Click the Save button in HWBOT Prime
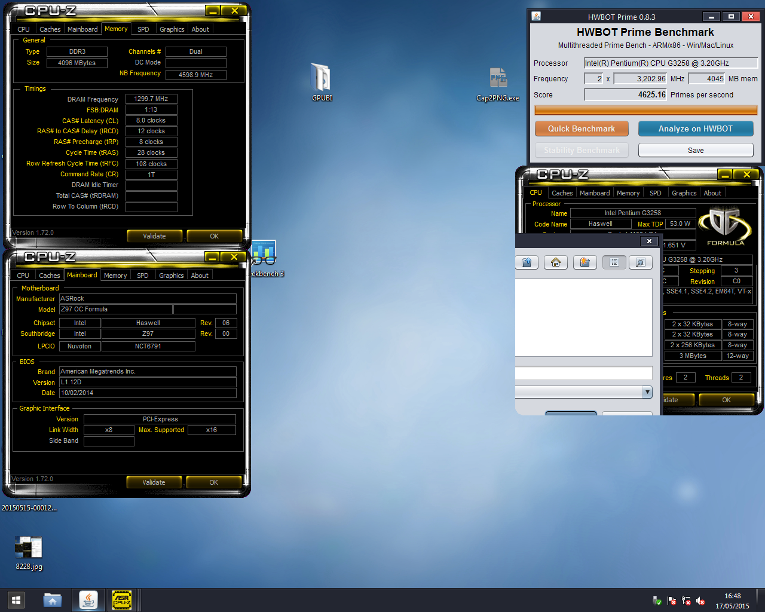This screenshot has height=612, width=765. 696,150
